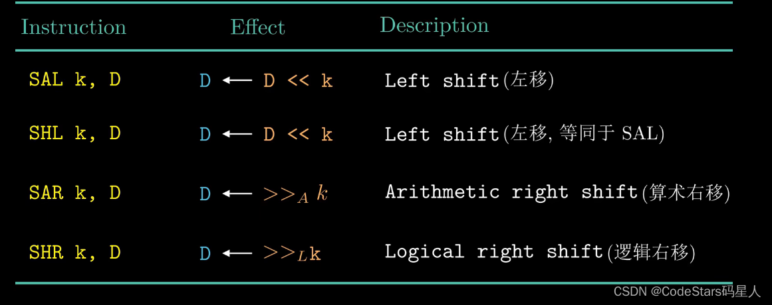Click the arrow in the SHL effect row
Screen dimensions: 772x305
tap(237, 134)
